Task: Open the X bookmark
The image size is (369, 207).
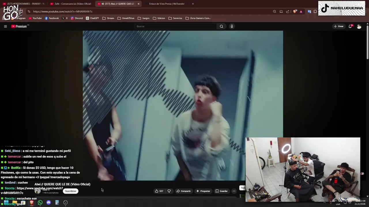Action: (x=65, y=18)
